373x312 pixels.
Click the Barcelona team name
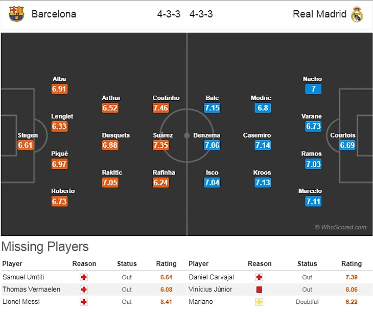tap(54, 14)
